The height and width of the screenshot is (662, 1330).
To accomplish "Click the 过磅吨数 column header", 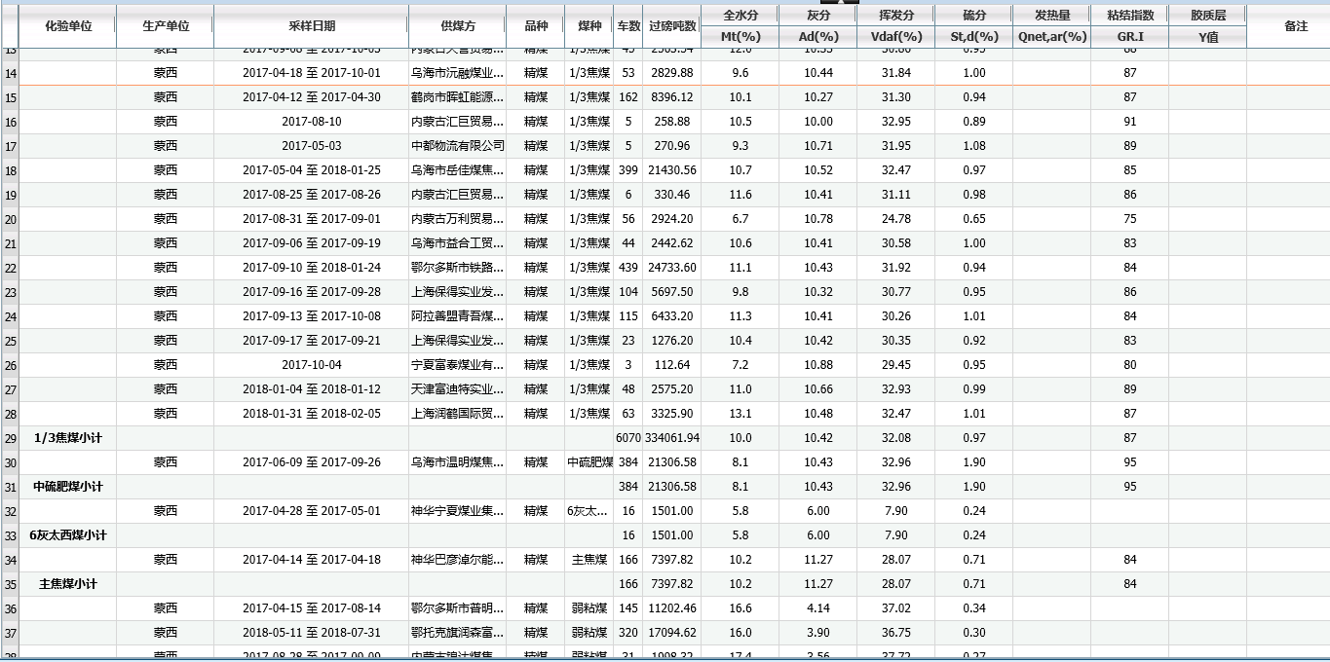I will pyautogui.click(x=672, y=26).
